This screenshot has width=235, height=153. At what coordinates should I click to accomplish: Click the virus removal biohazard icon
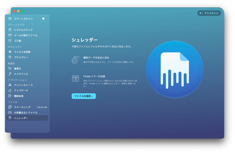tap(10, 52)
